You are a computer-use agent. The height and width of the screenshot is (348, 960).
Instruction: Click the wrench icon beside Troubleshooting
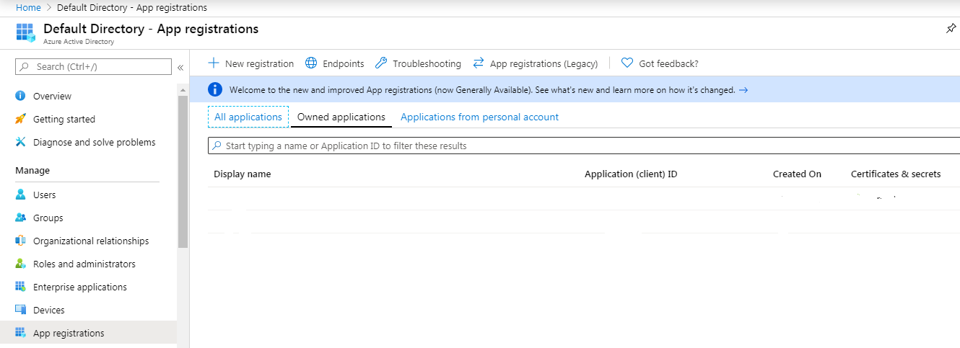(381, 63)
